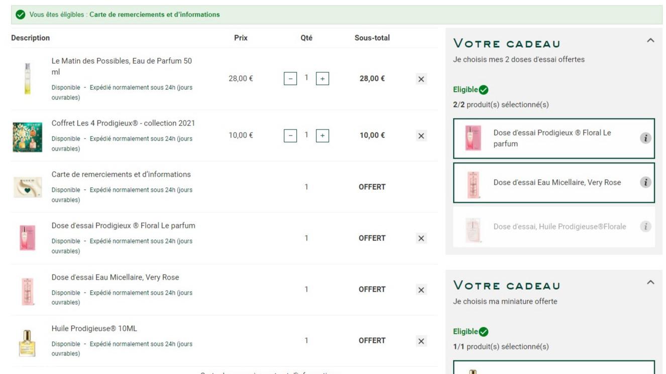This screenshot has height=374, width=666.
Task: Open Le Matin des Possibles product thumbnail
Action: pyautogui.click(x=27, y=79)
